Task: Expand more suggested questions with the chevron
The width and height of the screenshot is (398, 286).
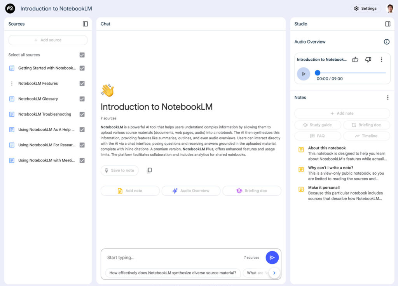Action: pos(274,273)
